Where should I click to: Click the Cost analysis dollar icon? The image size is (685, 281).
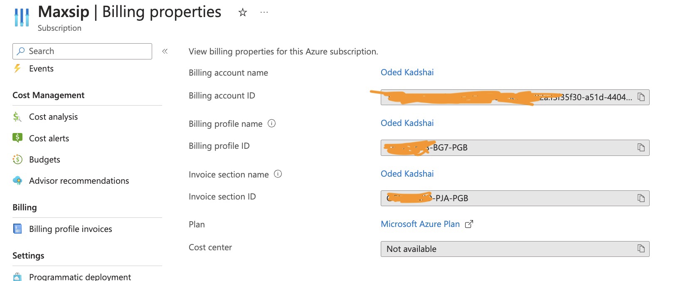pos(17,117)
